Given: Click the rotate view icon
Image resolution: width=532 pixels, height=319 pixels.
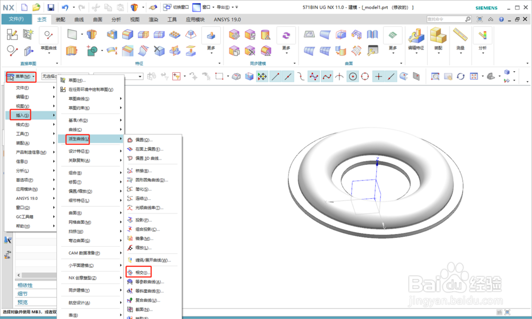Looking at the screenshot, I should [x=460, y=77].
